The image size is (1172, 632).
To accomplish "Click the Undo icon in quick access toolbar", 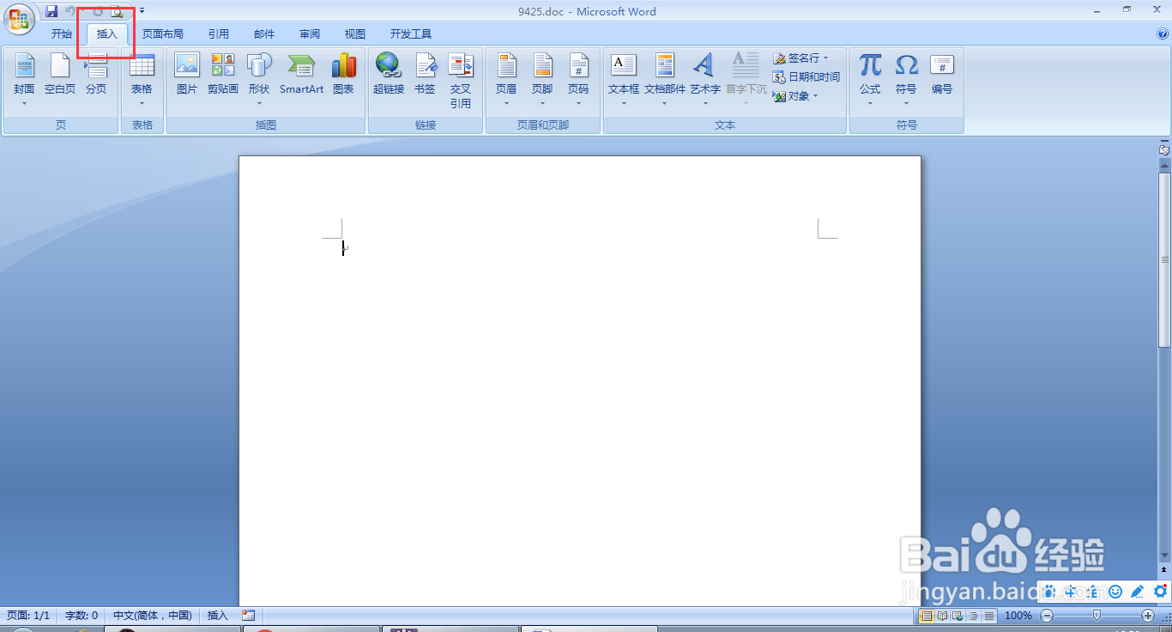I will click(x=70, y=11).
